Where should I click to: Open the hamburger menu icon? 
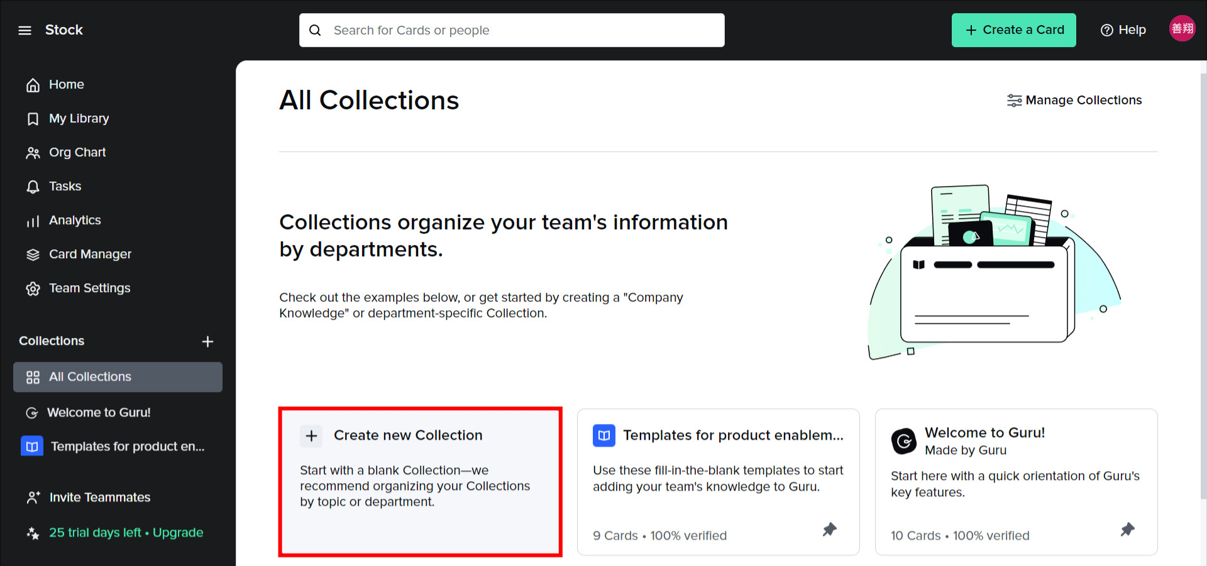pyautogui.click(x=25, y=30)
